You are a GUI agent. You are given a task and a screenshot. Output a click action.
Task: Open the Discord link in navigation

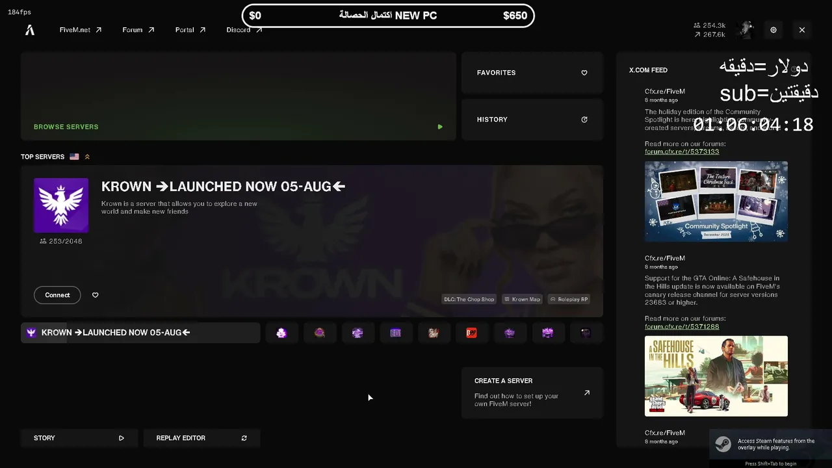[x=244, y=30]
